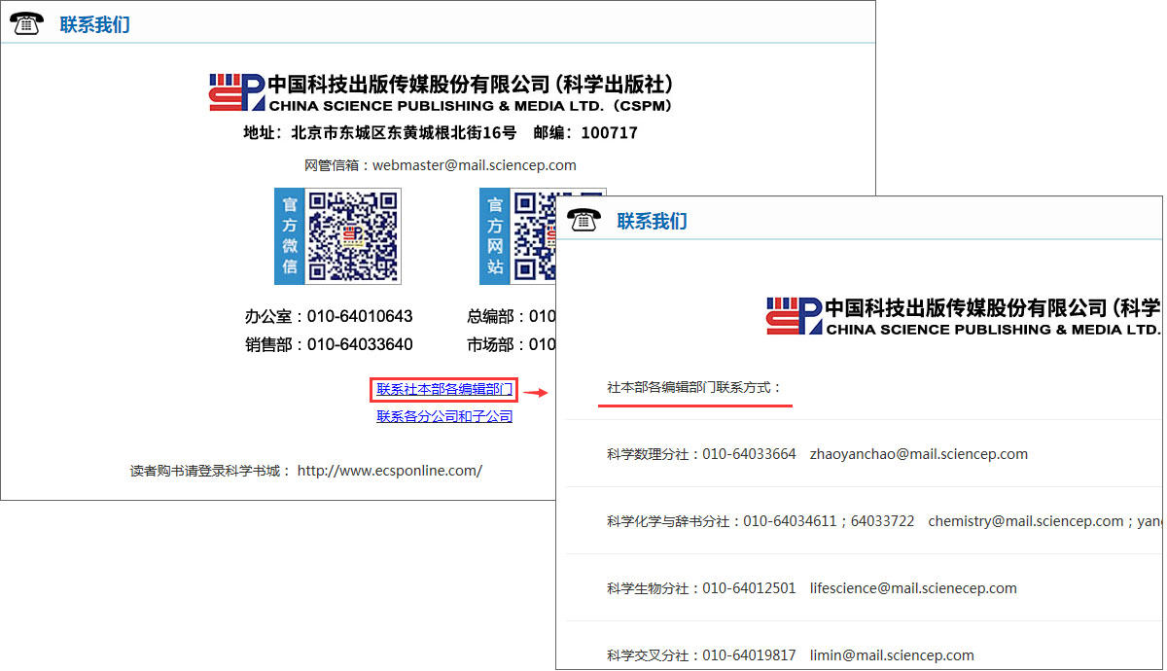Click the 市场部 phone entry
The width and height of the screenshot is (1167, 671).
pyautogui.click(x=512, y=344)
